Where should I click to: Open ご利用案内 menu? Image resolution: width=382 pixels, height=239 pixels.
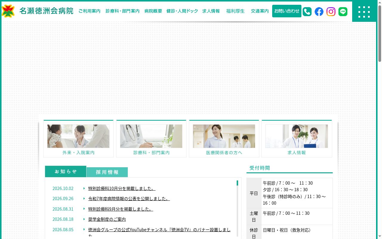click(x=90, y=11)
